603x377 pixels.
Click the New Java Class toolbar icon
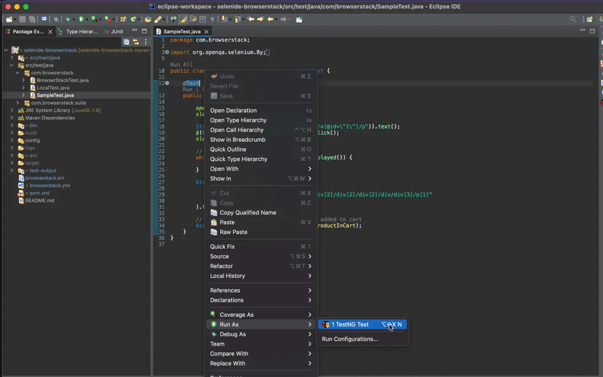click(133, 19)
